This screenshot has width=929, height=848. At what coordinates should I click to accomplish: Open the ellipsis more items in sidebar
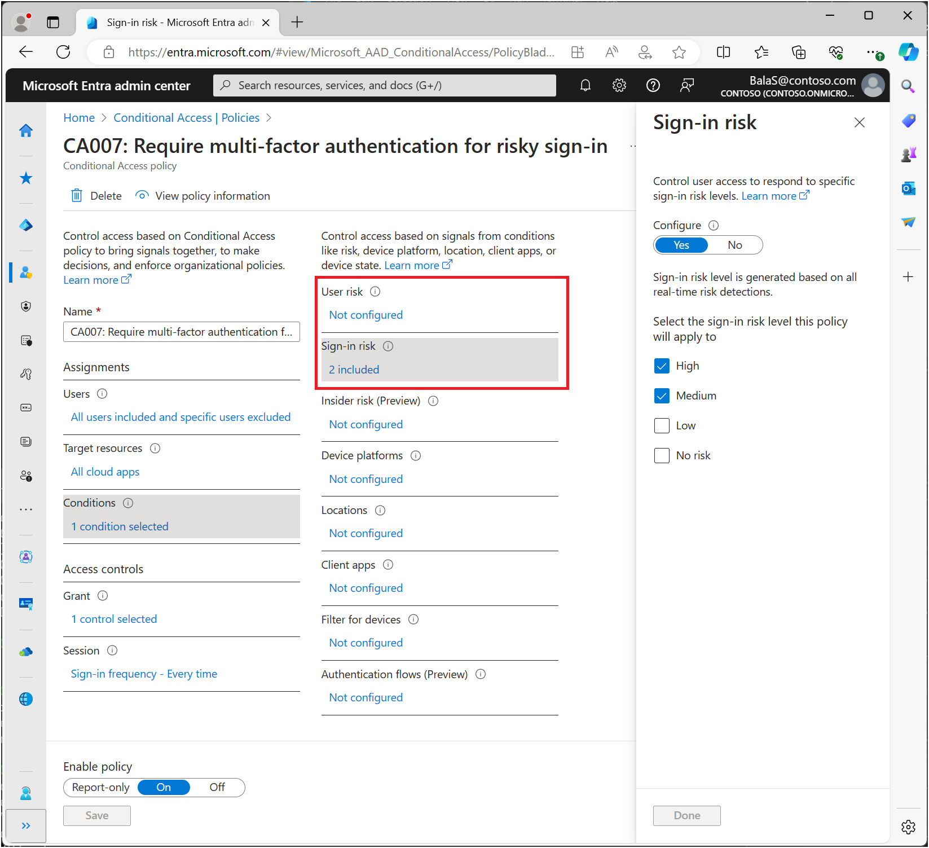(x=26, y=509)
